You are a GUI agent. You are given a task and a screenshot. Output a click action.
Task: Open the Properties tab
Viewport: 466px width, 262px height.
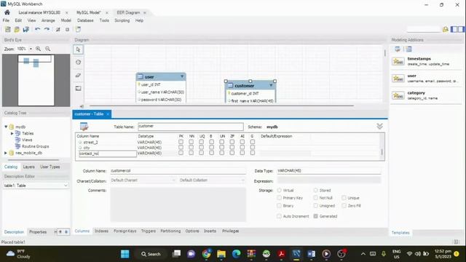click(38, 232)
